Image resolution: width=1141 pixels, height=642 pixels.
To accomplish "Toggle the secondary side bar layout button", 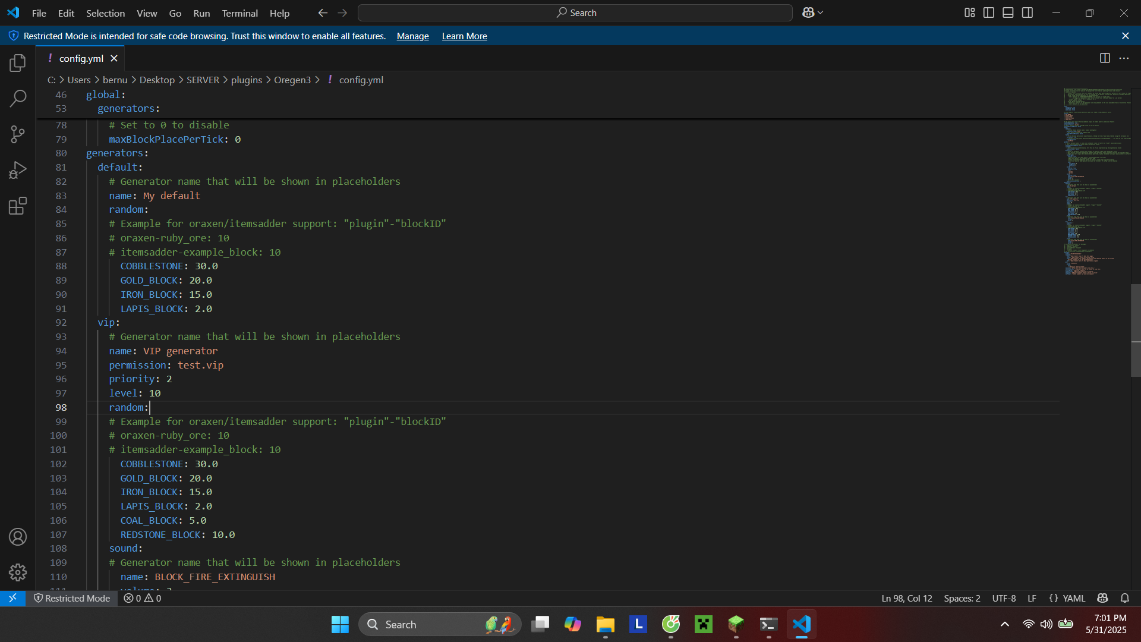I will [x=1027, y=12].
